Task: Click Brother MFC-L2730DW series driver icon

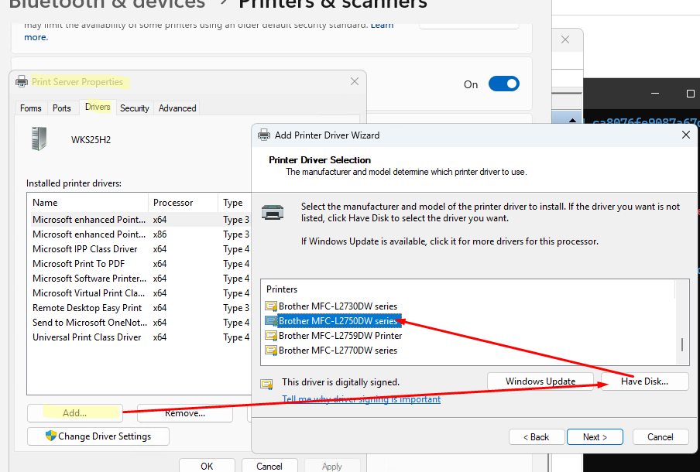Action: click(270, 306)
